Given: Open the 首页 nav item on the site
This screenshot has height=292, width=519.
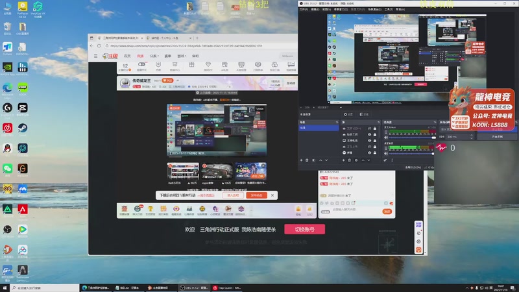Looking at the screenshot, I should [127, 56].
